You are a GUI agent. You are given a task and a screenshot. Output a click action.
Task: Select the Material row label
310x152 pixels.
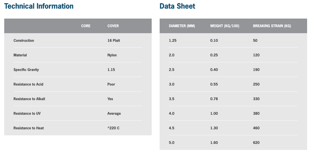pyautogui.click(x=20, y=55)
